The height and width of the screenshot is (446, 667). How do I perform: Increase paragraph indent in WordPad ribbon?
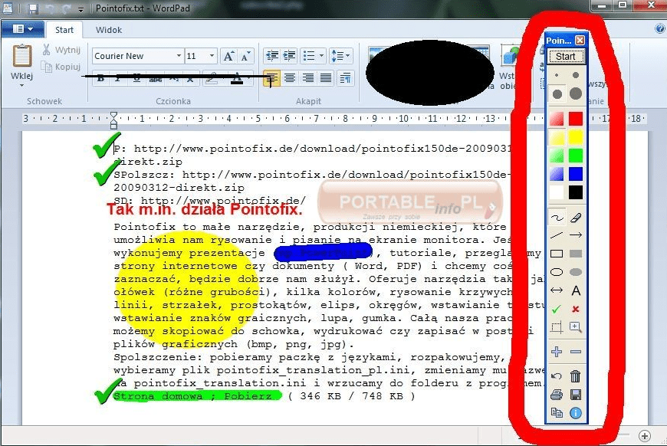tap(289, 56)
